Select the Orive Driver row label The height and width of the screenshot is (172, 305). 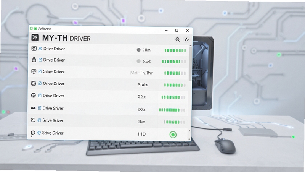coord(54,83)
